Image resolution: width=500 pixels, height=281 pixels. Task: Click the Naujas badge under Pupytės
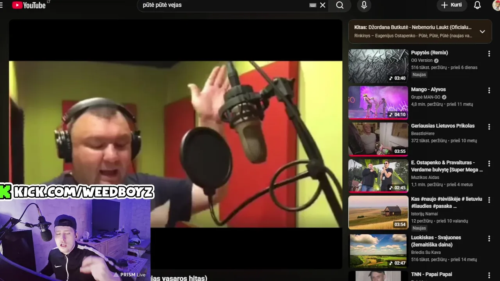click(419, 75)
